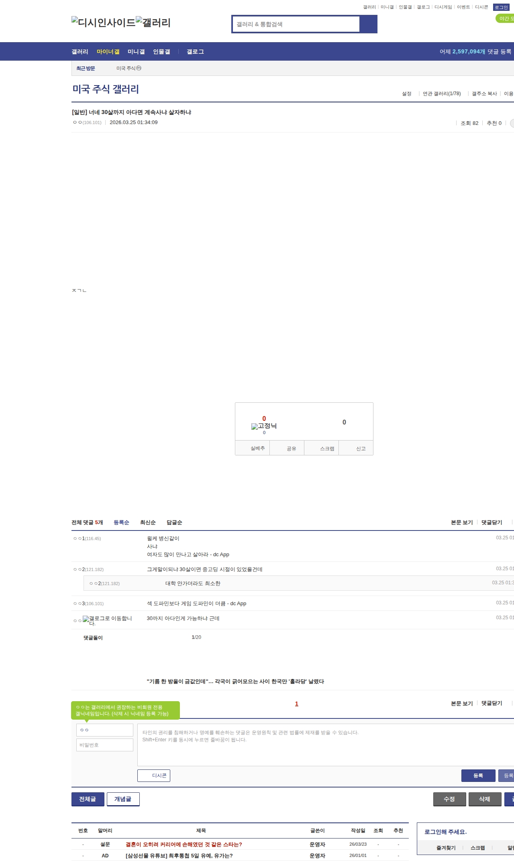Select comment page number 1
This screenshot has width=514, height=861.
pyautogui.click(x=297, y=704)
